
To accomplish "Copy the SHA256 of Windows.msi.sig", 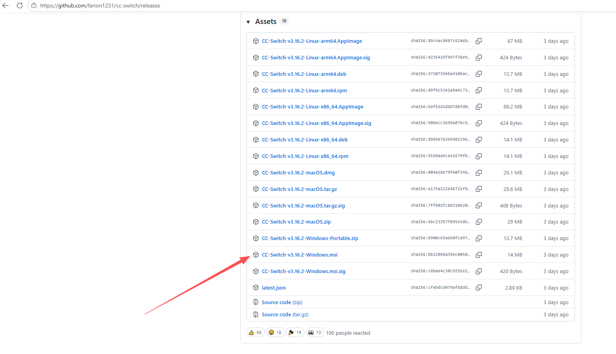I will pos(479,271).
